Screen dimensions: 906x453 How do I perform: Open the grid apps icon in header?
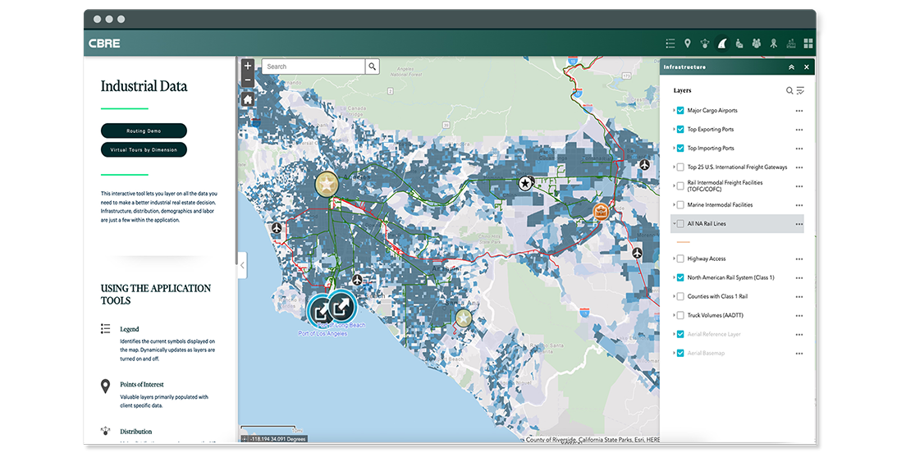(808, 43)
